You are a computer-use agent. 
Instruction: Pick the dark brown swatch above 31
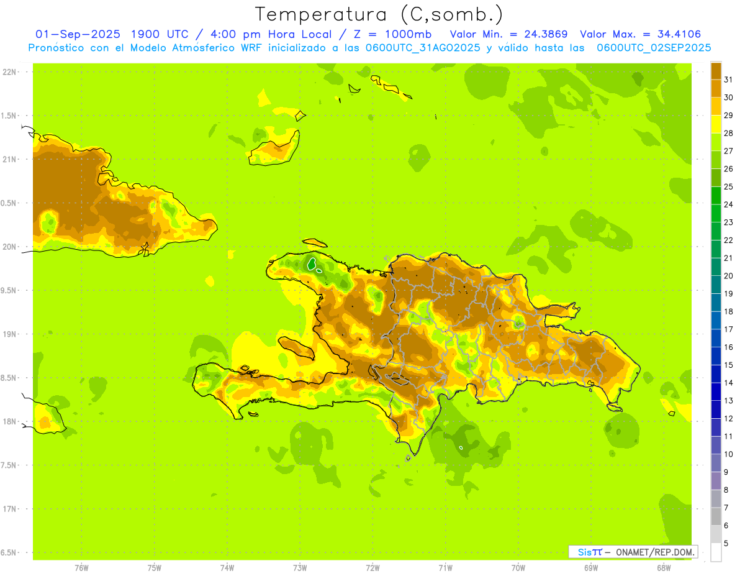pos(716,71)
